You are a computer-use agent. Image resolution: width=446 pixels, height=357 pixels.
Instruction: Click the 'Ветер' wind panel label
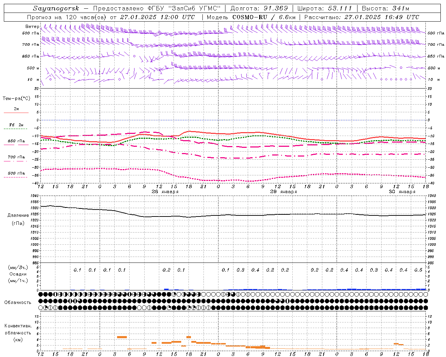click(32, 26)
